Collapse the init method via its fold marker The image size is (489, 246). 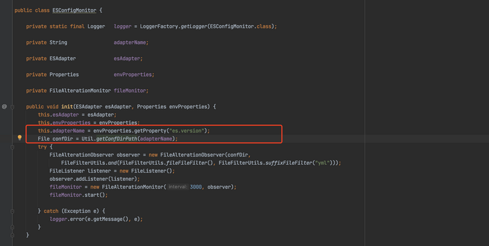tap(12, 107)
